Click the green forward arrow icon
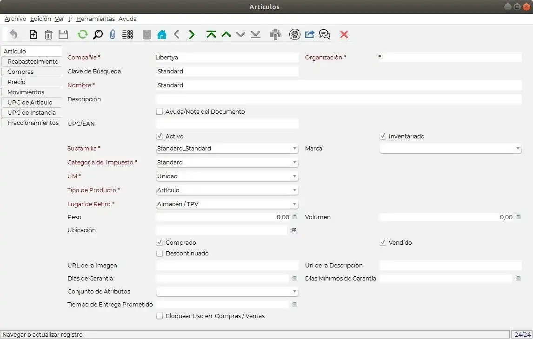The image size is (533, 339). tap(192, 34)
